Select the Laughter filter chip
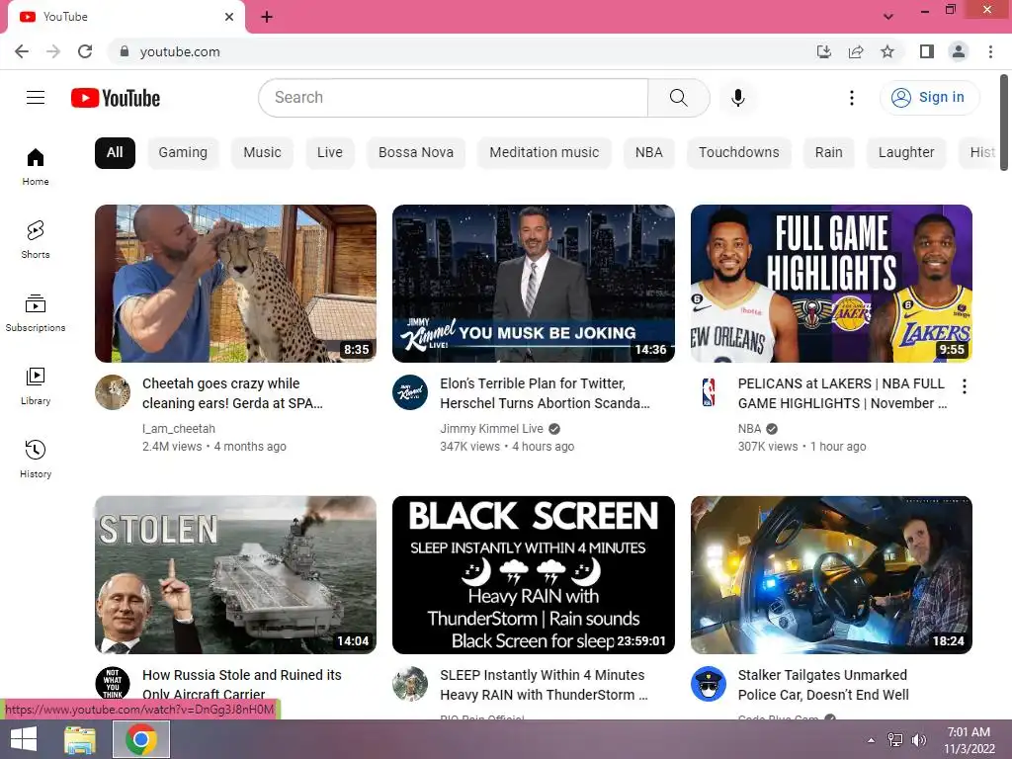Image resolution: width=1012 pixels, height=759 pixels. click(x=906, y=153)
